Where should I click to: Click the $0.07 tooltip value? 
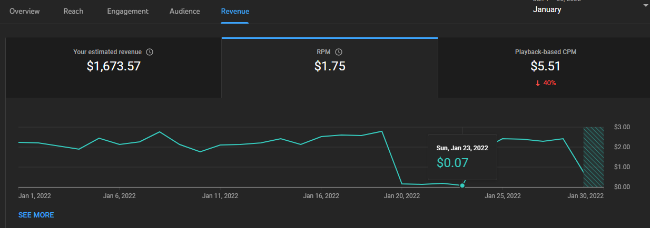452,163
